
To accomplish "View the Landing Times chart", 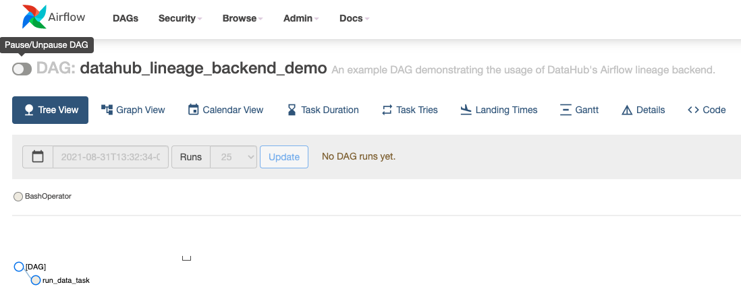I will click(x=499, y=110).
